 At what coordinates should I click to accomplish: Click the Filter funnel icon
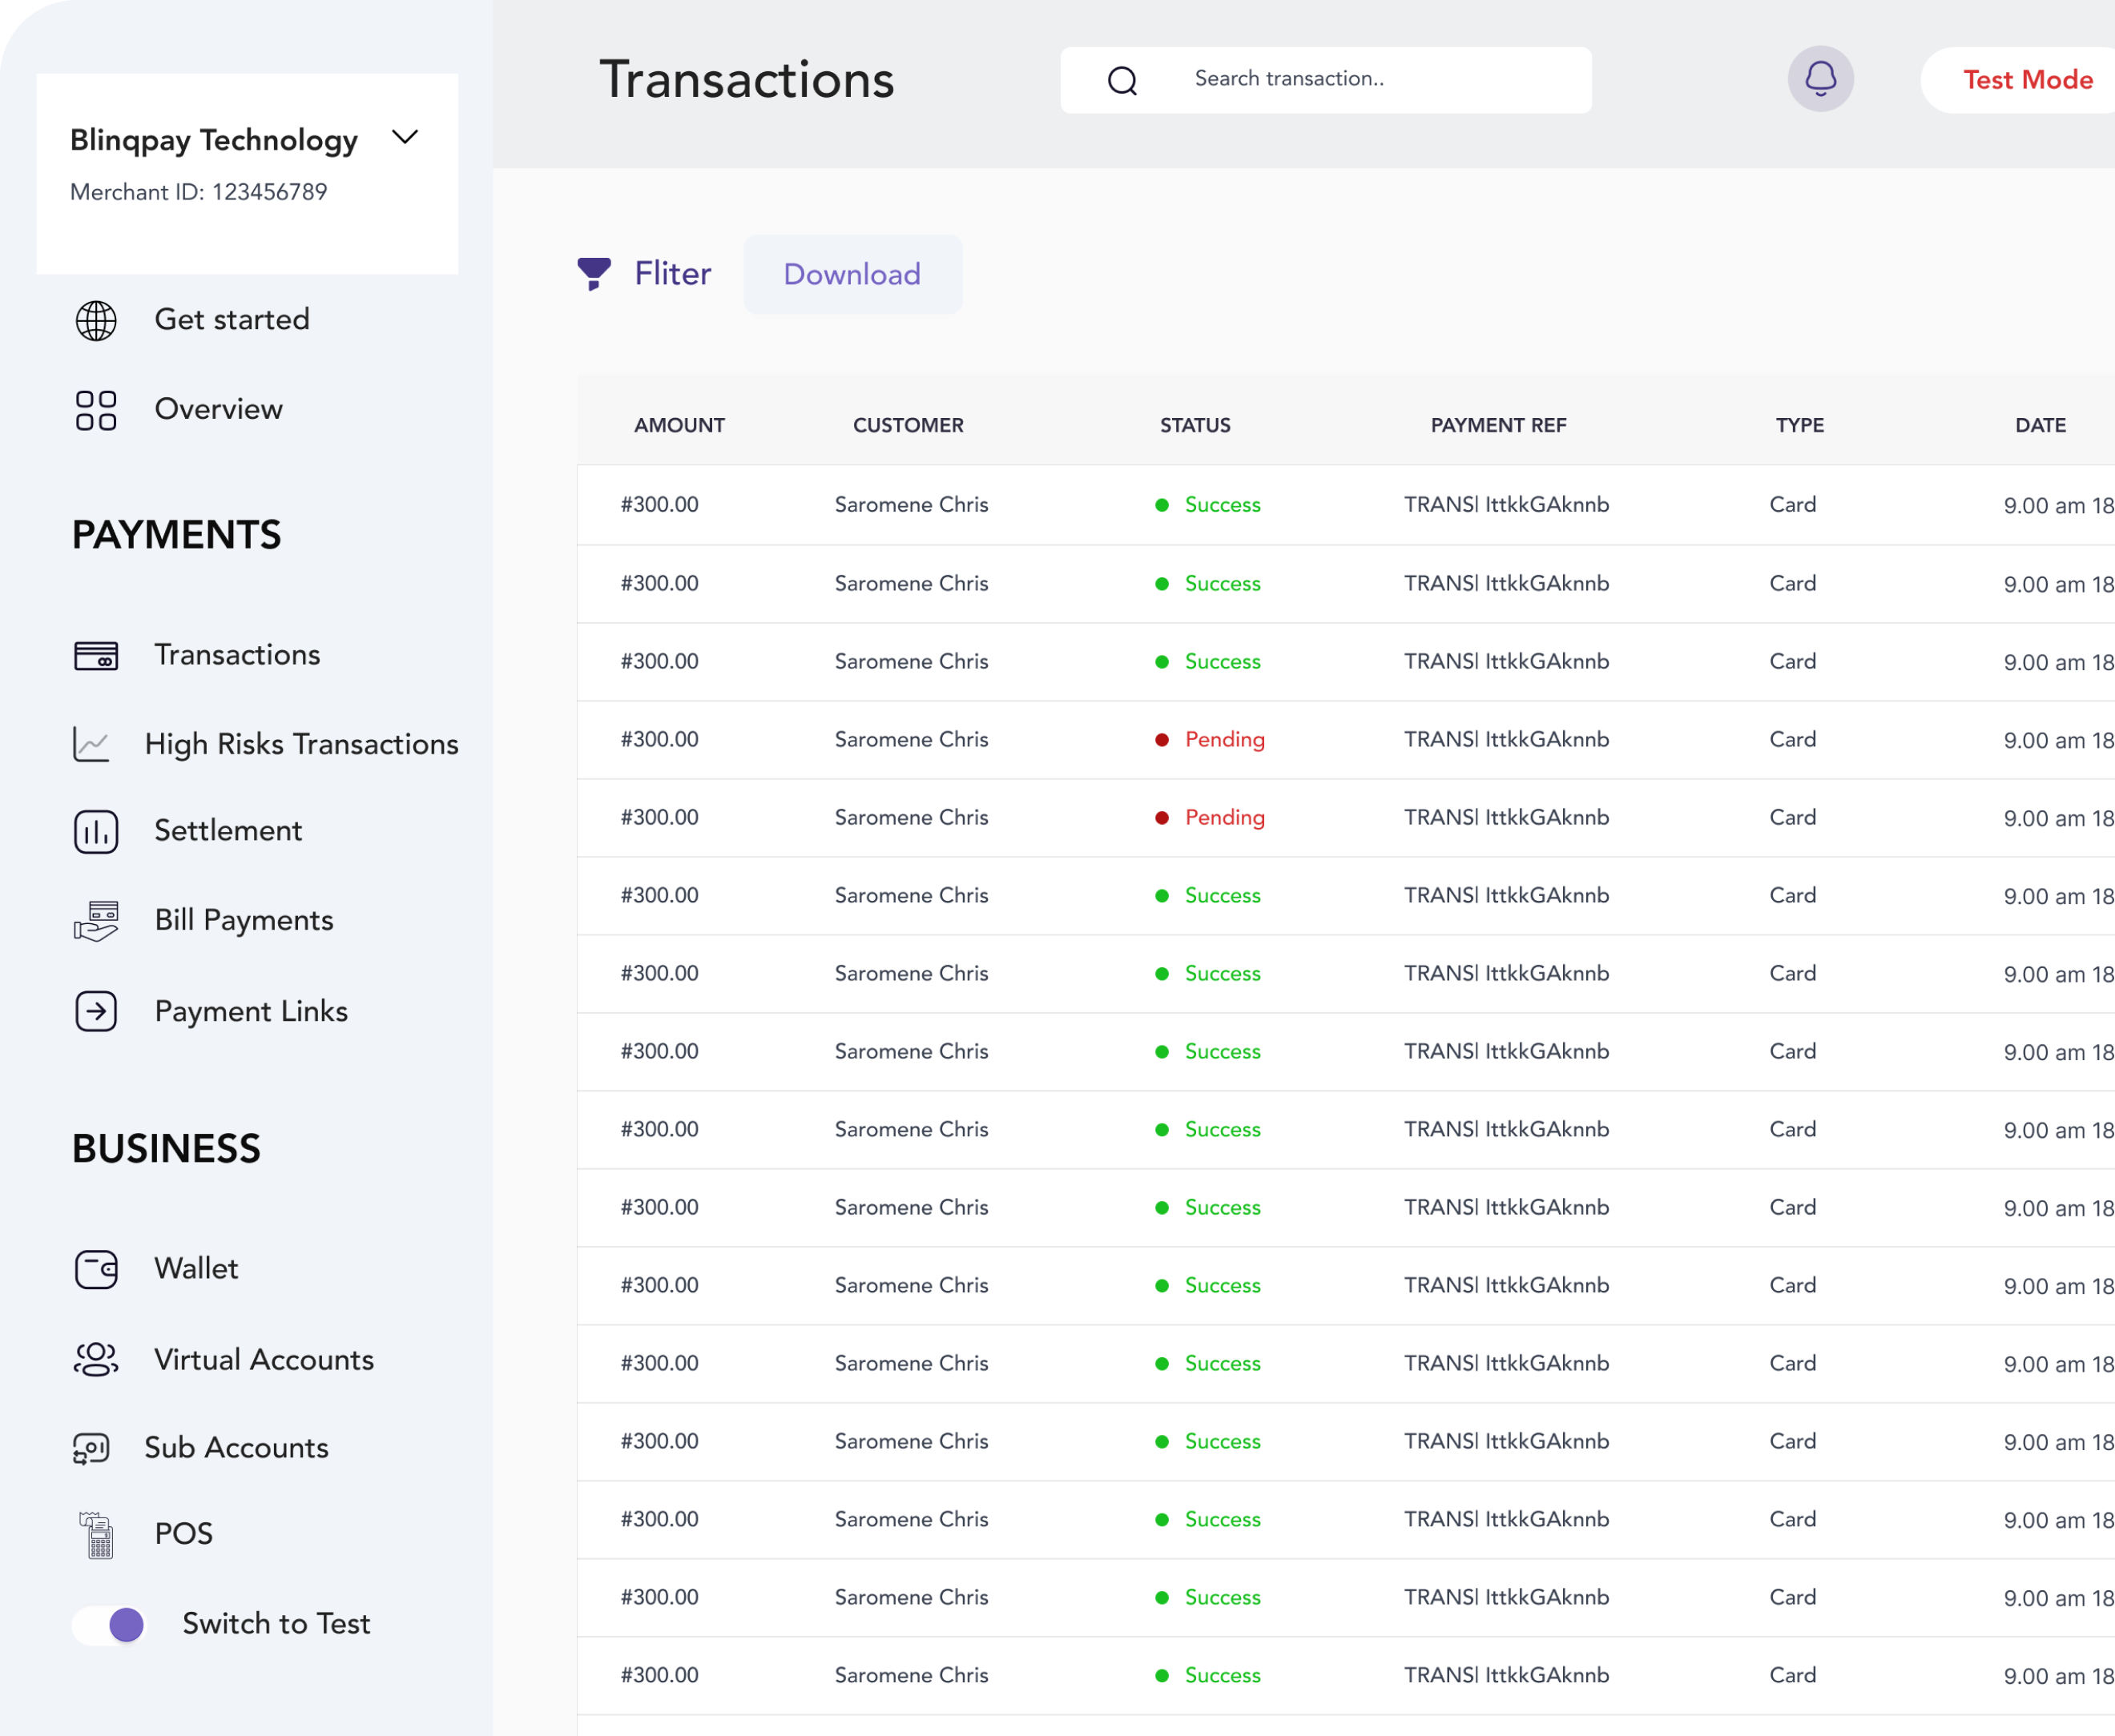(594, 273)
